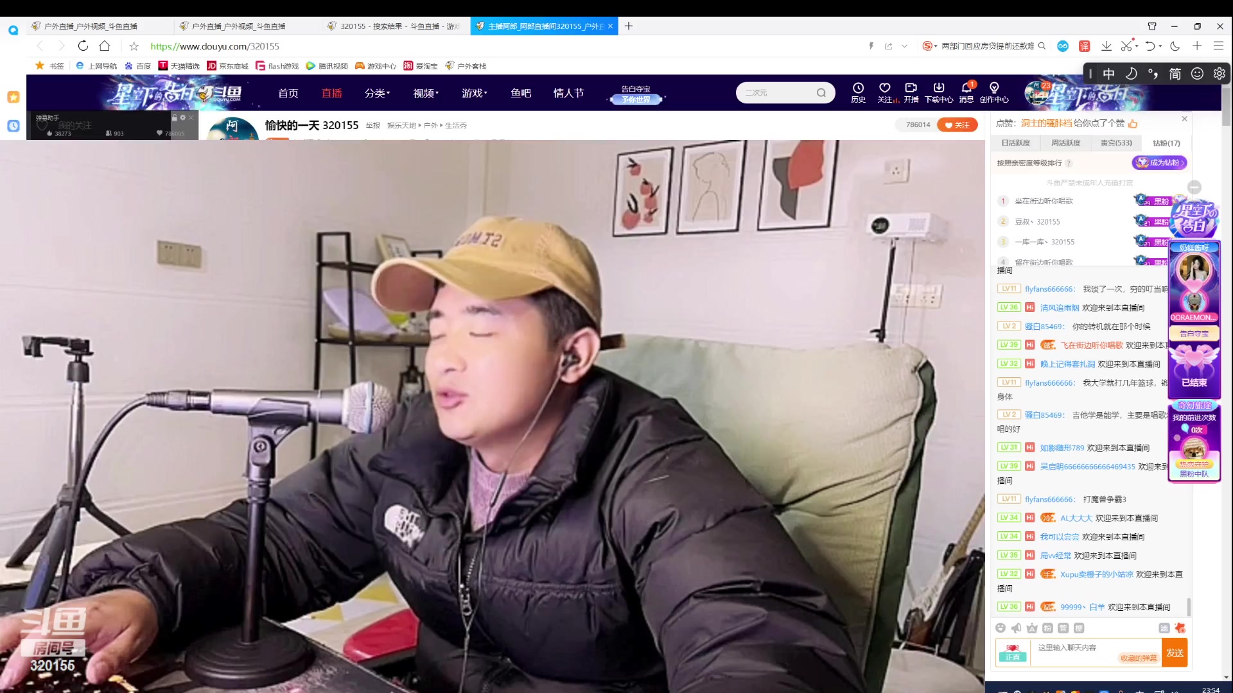Open the browser downloads icon

[x=1106, y=46]
